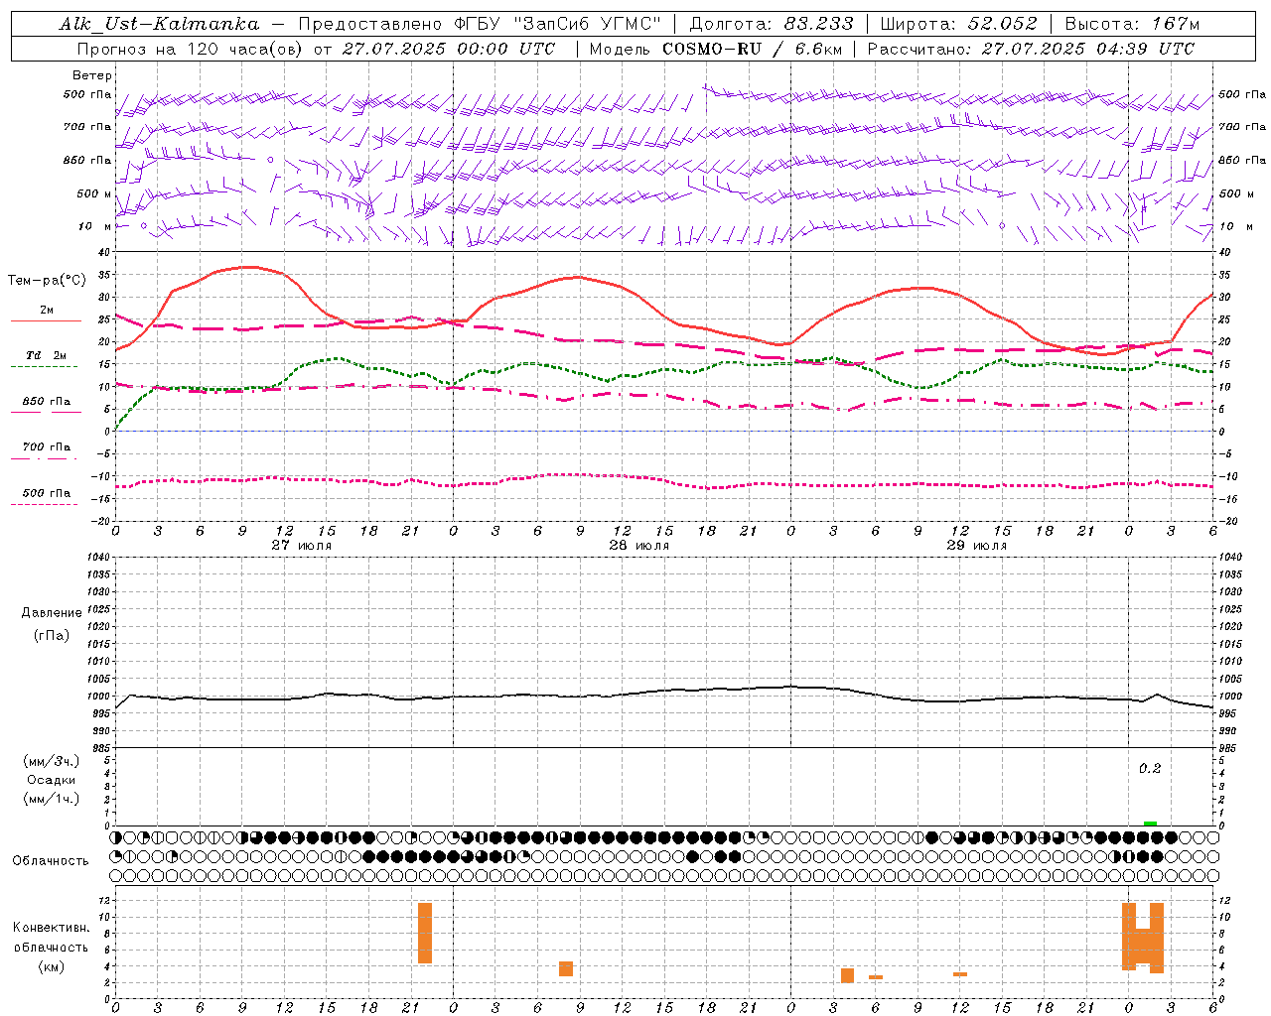The height and width of the screenshot is (1016, 1271).
Task: Click the 'Давление' pressure panel label
Action: [x=52, y=613]
